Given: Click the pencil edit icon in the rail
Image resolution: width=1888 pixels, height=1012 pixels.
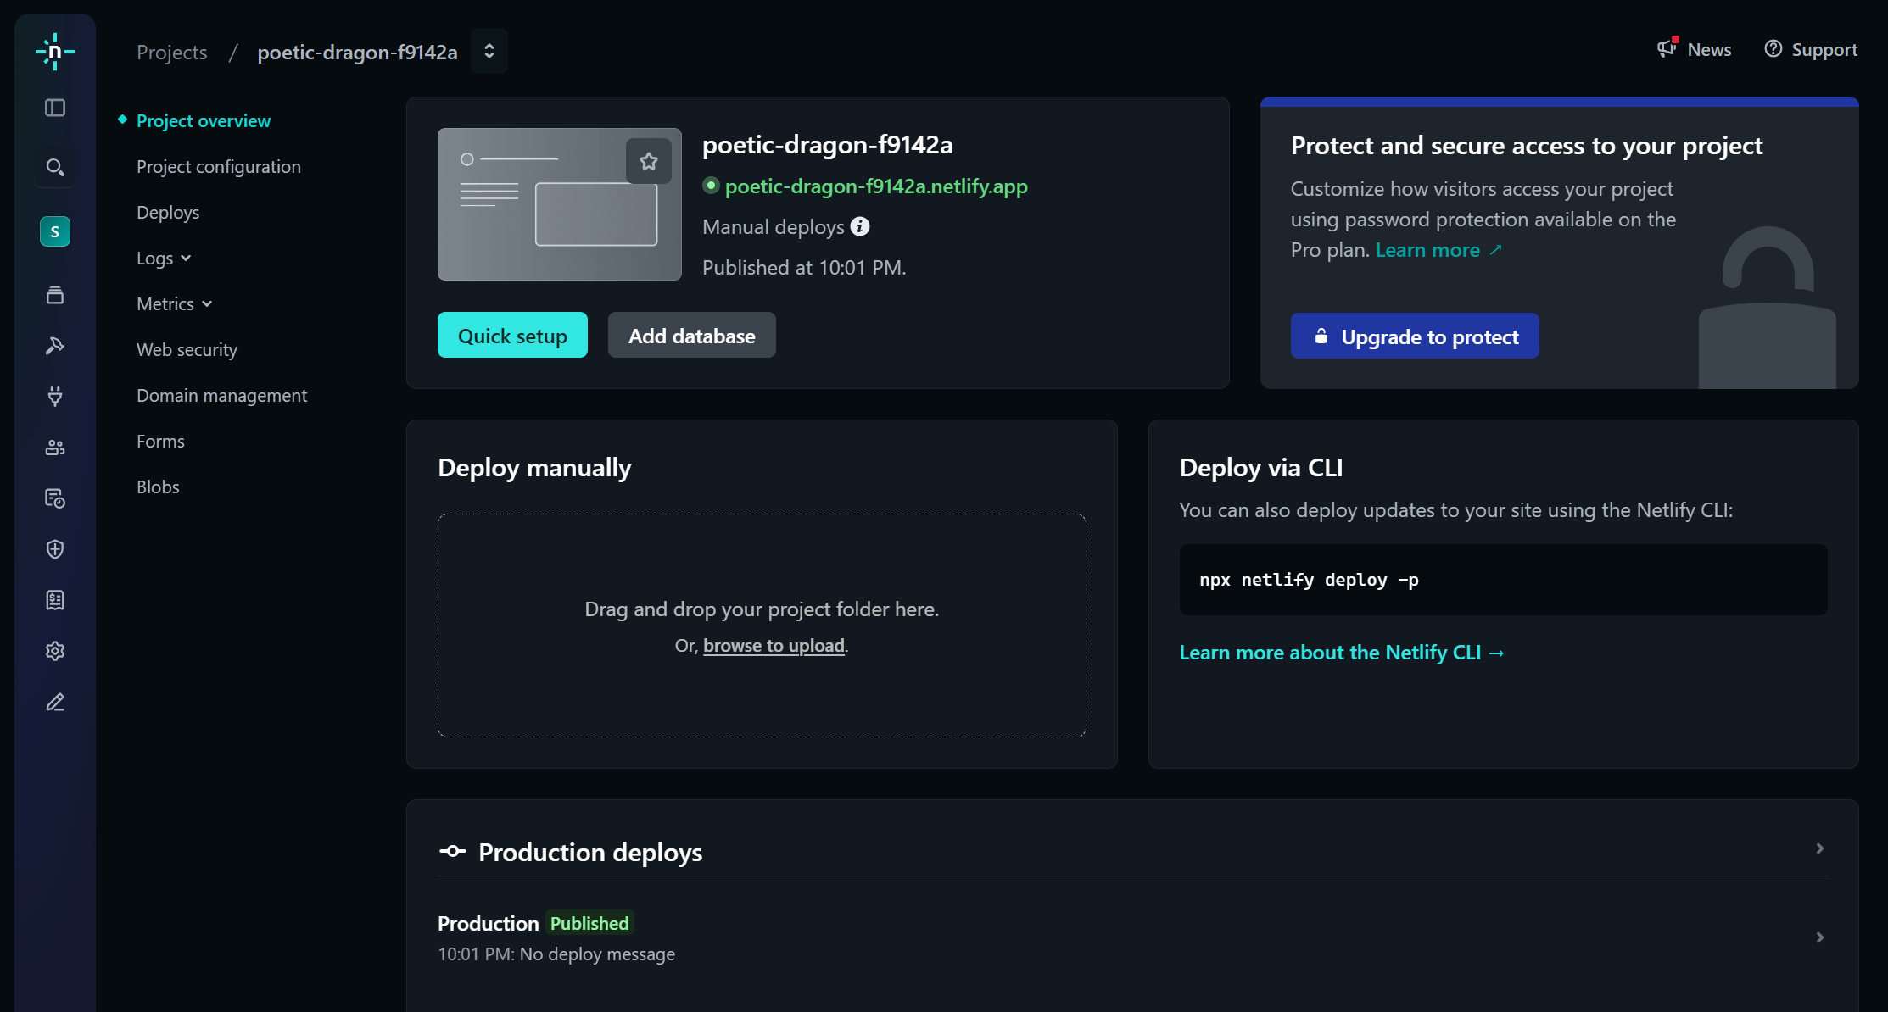Looking at the screenshot, I should click(55, 703).
